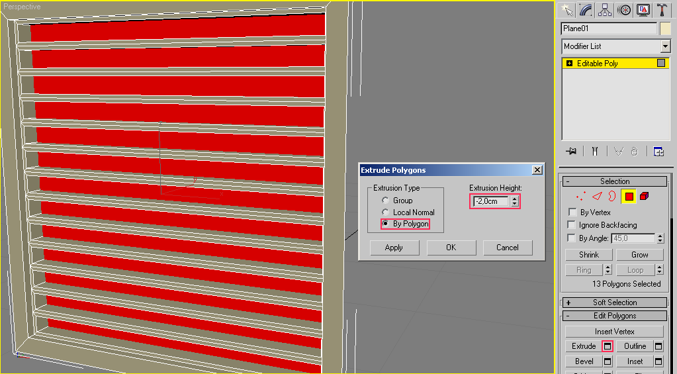The height and width of the screenshot is (374, 677).
Task: Open the Display command panel tab
Action: tap(643, 10)
